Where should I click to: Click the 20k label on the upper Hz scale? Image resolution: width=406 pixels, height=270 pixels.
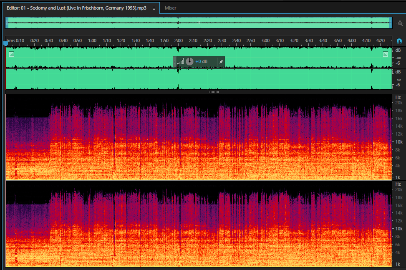399,103
